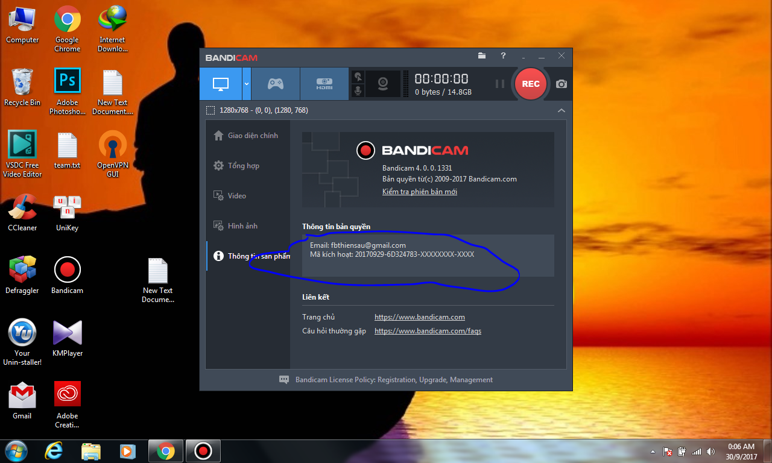Image resolution: width=772 pixels, height=463 pixels.
Task: Toggle mouse click effects option
Action: coord(358,77)
